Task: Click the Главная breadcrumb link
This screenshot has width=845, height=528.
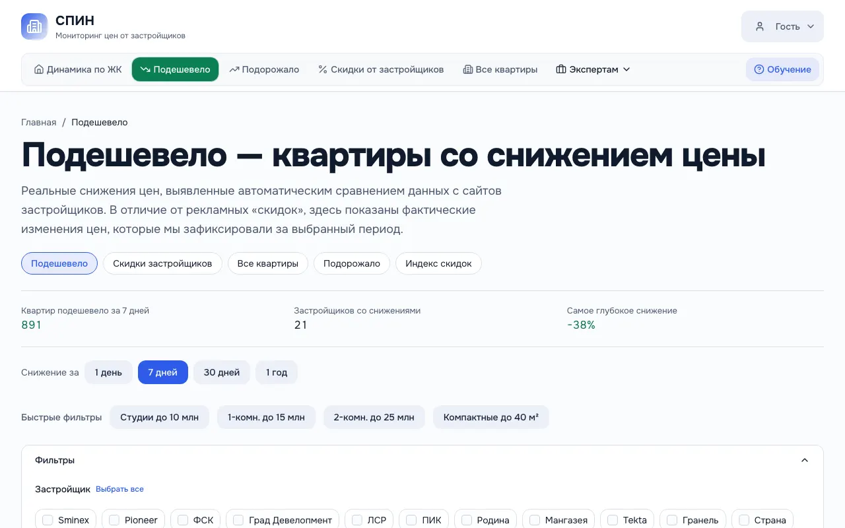Action: pyautogui.click(x=39, y=122)
